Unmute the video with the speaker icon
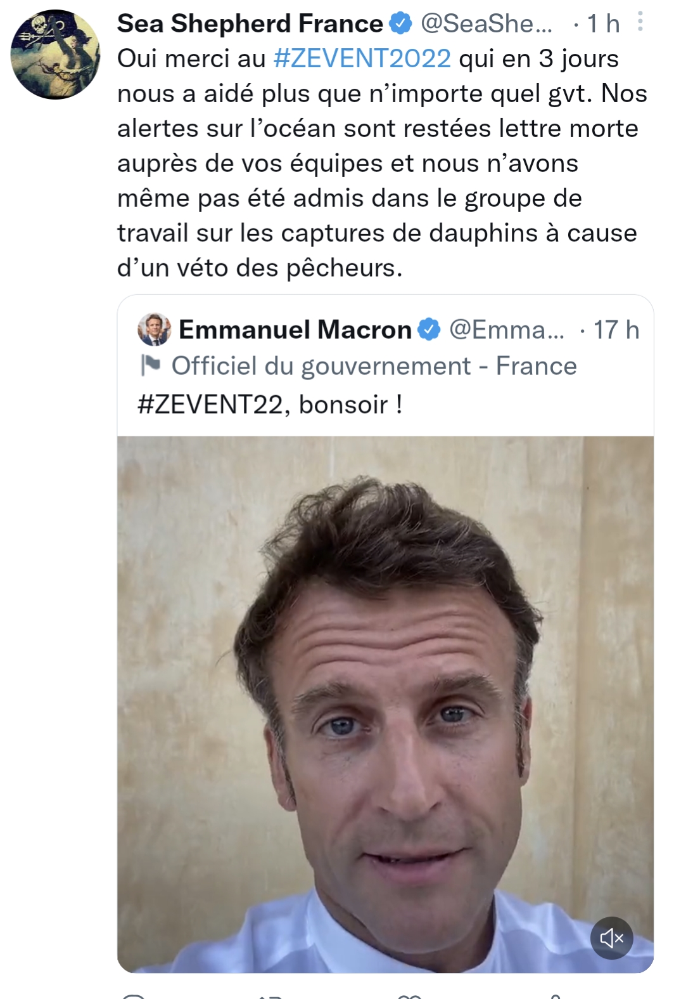Image resolution: width=674 pixels, height=999 pixels. point(611,937)
